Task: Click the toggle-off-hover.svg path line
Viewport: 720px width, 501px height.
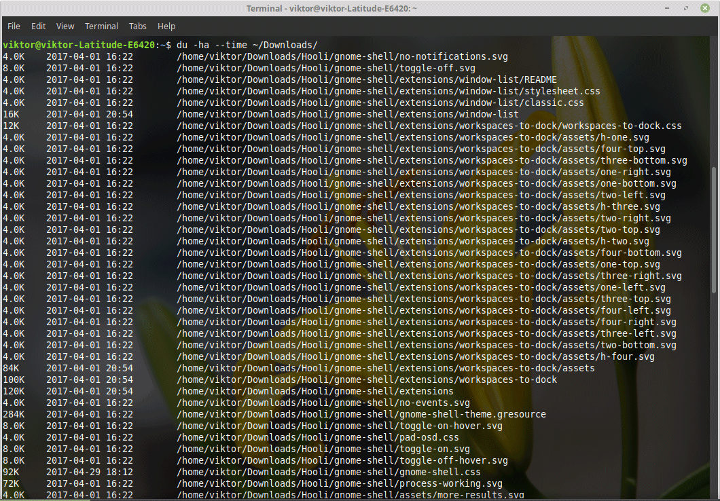Action: (342, 460)
